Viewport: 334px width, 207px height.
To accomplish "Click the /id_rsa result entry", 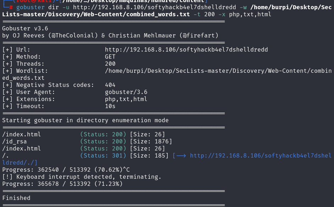I will (15, 142).
